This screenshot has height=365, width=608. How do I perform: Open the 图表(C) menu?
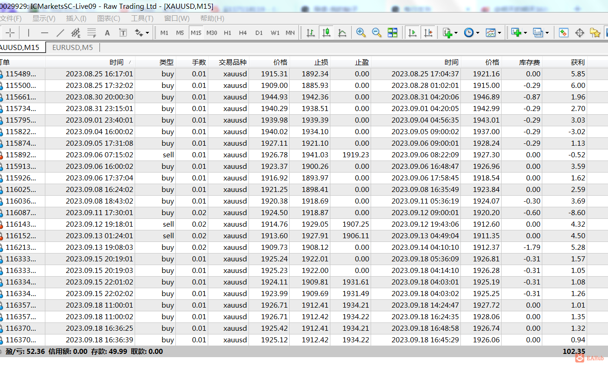coord(108,19)
